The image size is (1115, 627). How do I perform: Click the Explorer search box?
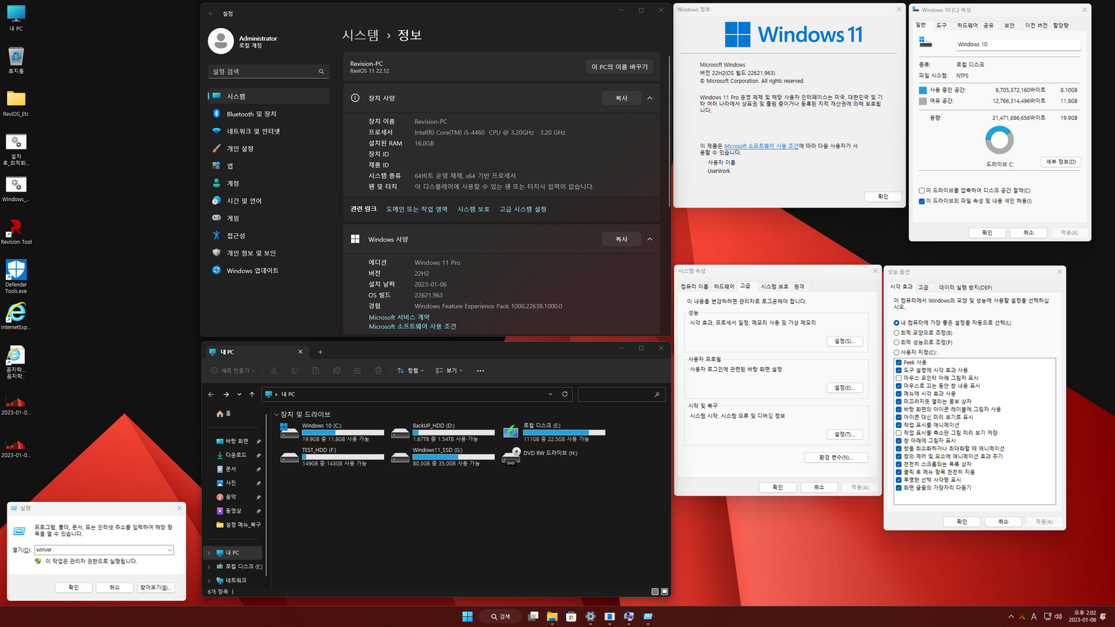tap(620, 395)
